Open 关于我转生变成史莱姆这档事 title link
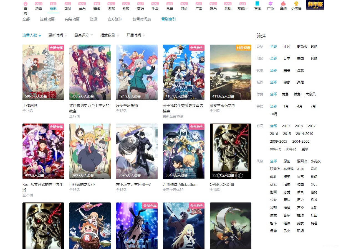 pos(183,108)
